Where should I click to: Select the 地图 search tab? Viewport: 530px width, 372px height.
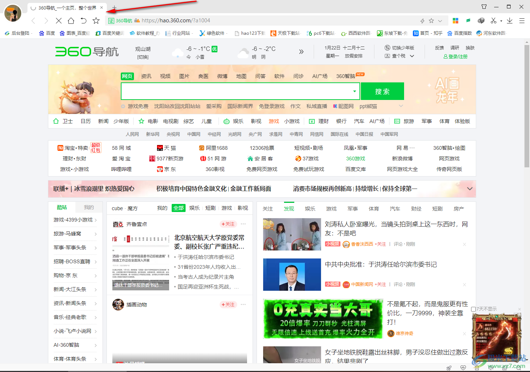241,76
